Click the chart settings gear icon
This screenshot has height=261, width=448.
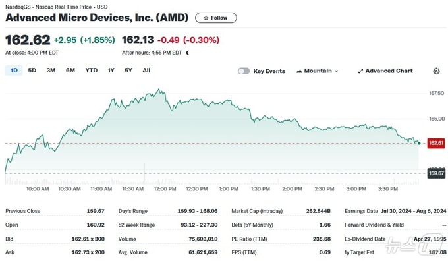[x=436, y=71]
